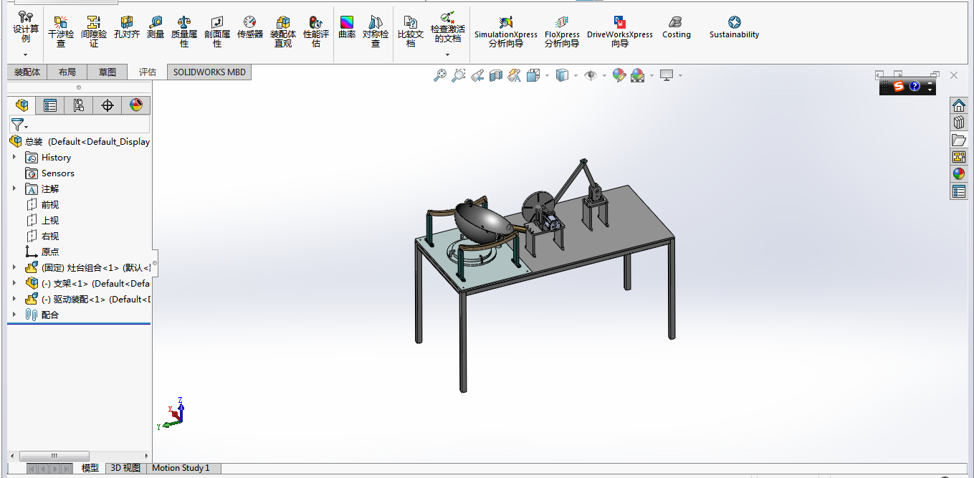Open 比较文档 compare documents
Viewport: 974px width, 478px height.
point(411,32)
